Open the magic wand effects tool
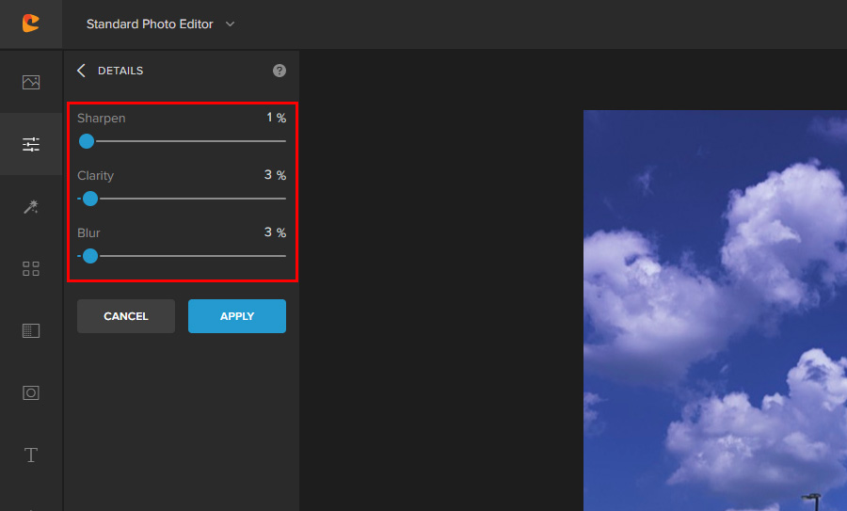 click(31, 206)
